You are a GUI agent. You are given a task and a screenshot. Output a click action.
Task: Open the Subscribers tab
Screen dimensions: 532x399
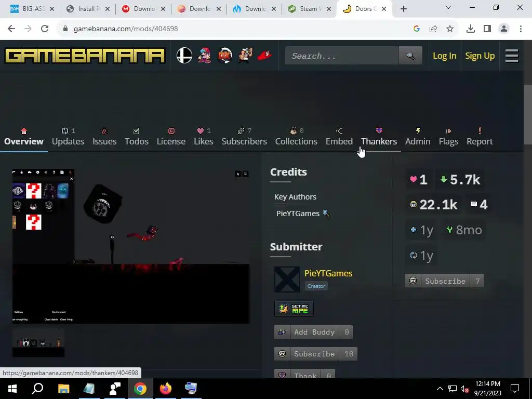point(244,137)
